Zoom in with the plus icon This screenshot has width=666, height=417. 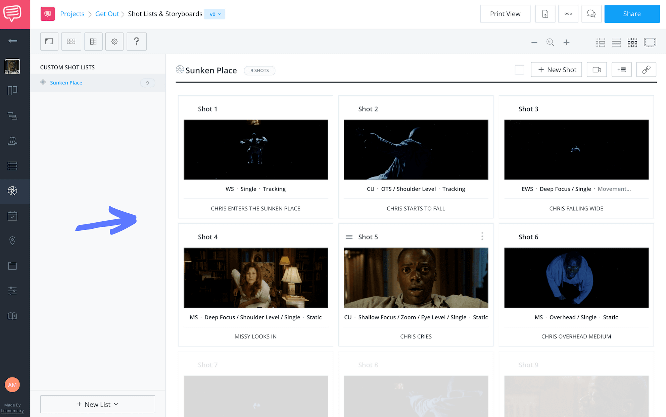pos(567,43)
